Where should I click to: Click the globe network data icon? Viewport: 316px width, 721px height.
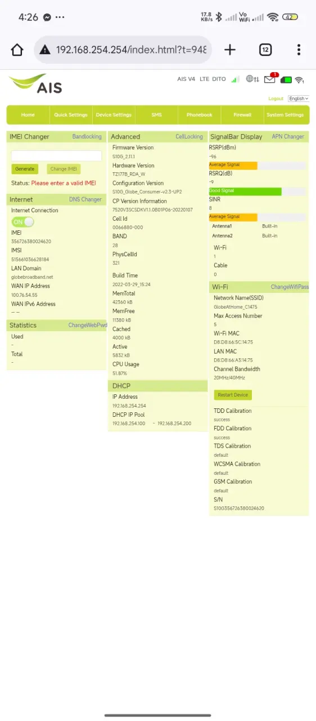(x=252, y=79)
